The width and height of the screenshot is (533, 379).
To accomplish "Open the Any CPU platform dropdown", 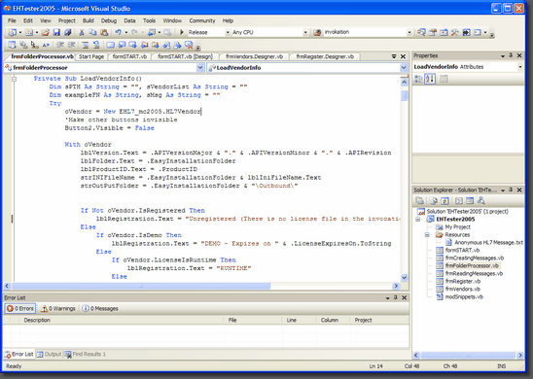I will pos(305,32).
